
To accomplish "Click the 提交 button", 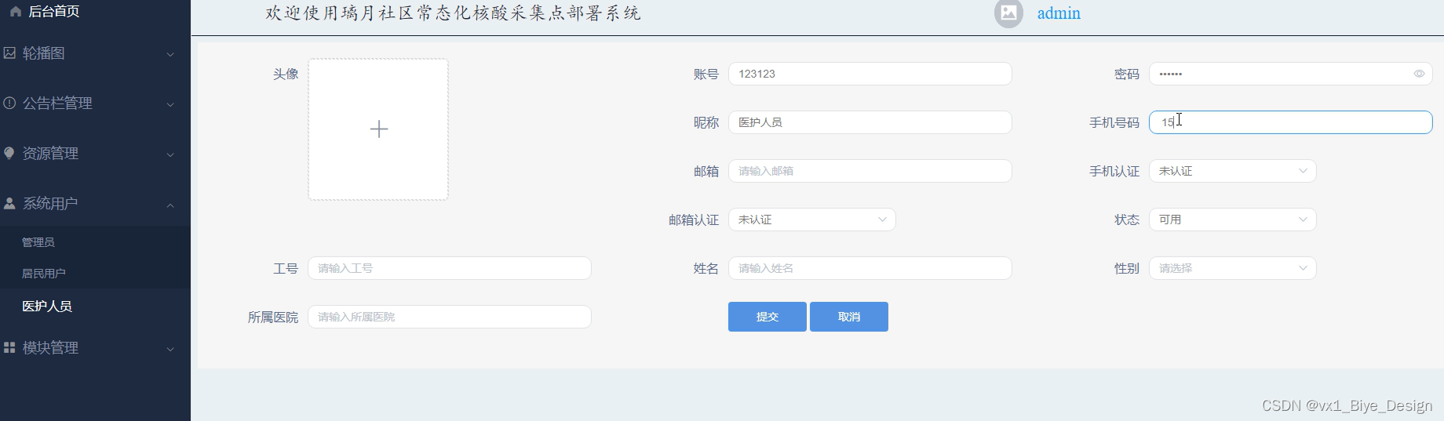I will point(767,317).
